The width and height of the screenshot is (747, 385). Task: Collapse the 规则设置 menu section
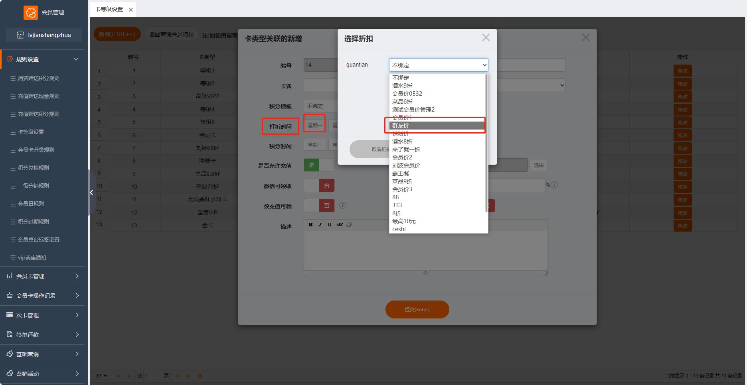pos(76,59)
